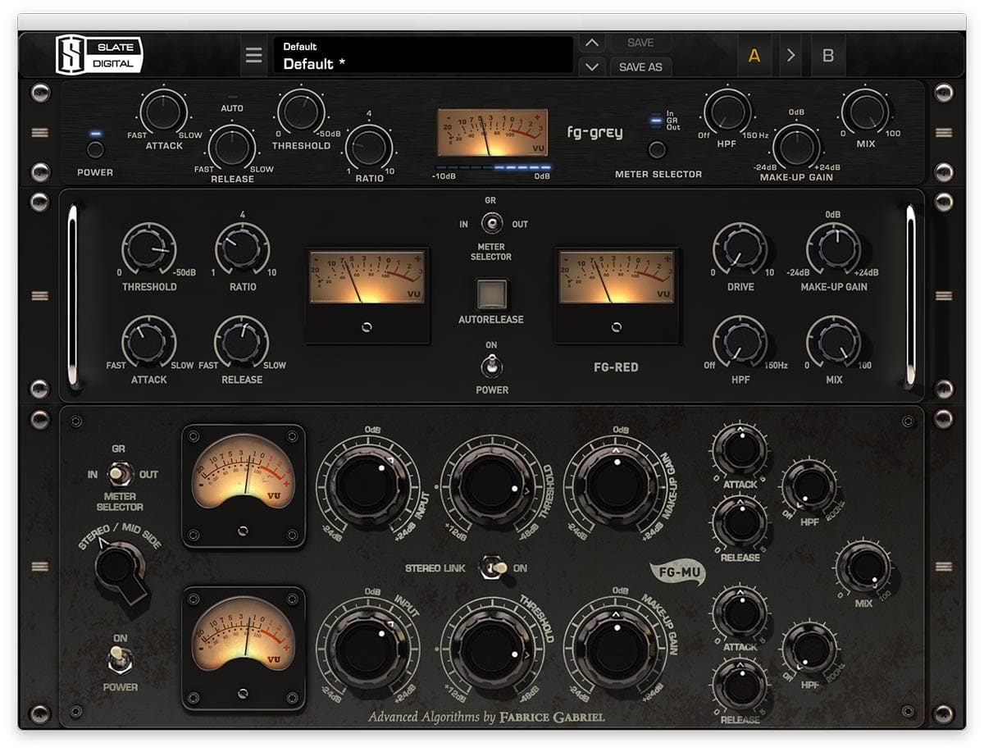The height and width of the screenshot is (752, 984).
Task: Click the SAVE button
Action: (x=640, y=43)
